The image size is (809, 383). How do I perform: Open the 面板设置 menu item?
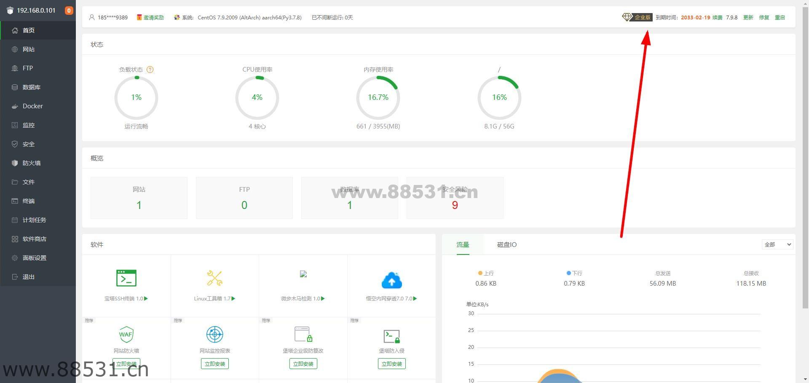click(38, 258)
